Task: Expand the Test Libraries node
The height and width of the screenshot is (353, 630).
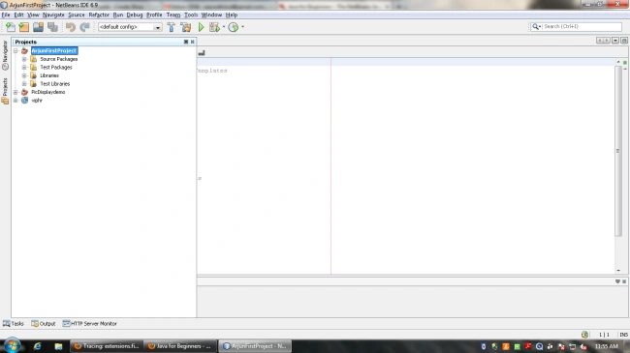Action: coord(24,84)
